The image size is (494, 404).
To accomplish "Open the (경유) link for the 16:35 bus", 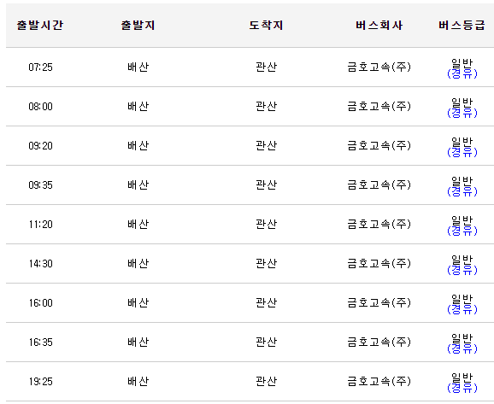I will [x=462, y=348].
